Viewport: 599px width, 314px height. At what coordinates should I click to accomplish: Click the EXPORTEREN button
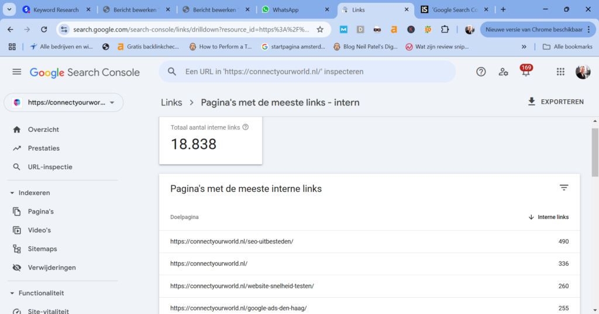pyautogui.click(x=555, y=102)
